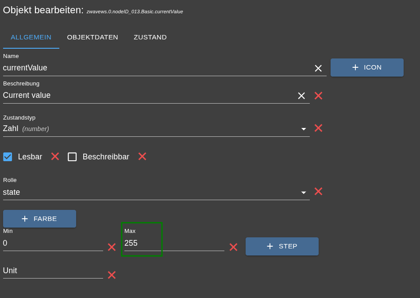Viewport: 420px width, 298px height.
Task: Remove Rolle attribute with red X
Action: 318,191
